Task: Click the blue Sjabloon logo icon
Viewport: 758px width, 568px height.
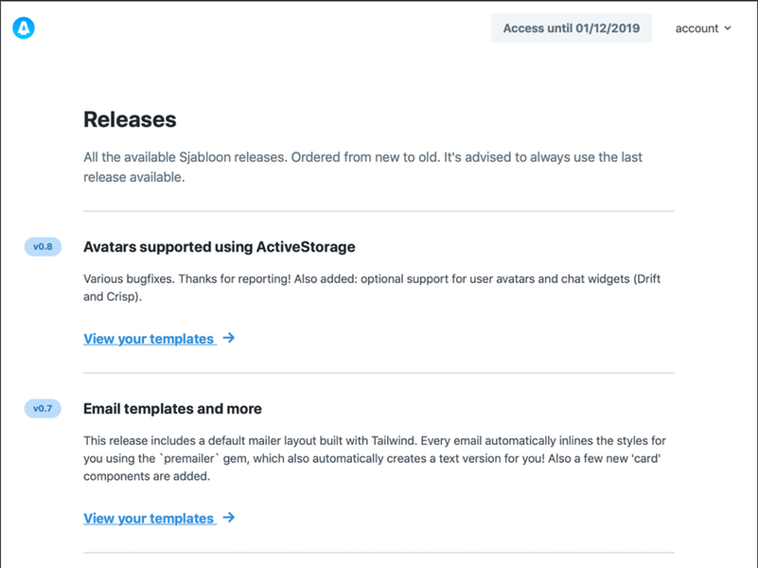Action: [x=24, y=28]
